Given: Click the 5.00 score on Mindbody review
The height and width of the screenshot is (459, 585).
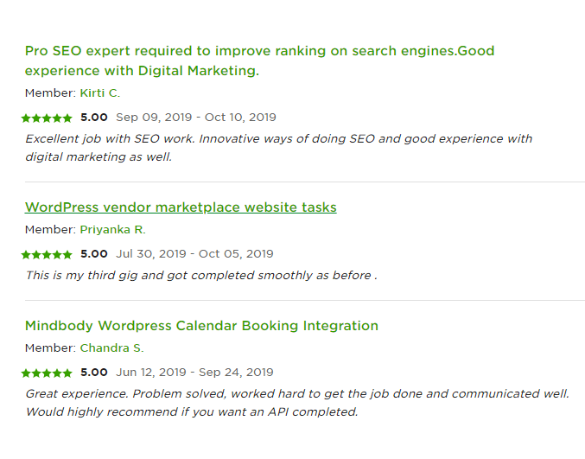Looking at the screenshot, I should tap(94, 372).
